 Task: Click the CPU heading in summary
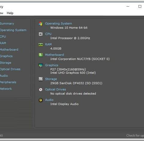48,34
